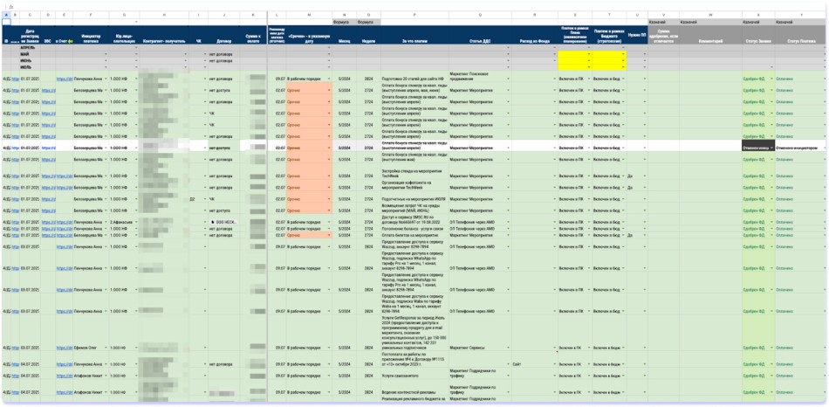Expand "Одобрен ФД" dropdown in first data row

point(771,78)
